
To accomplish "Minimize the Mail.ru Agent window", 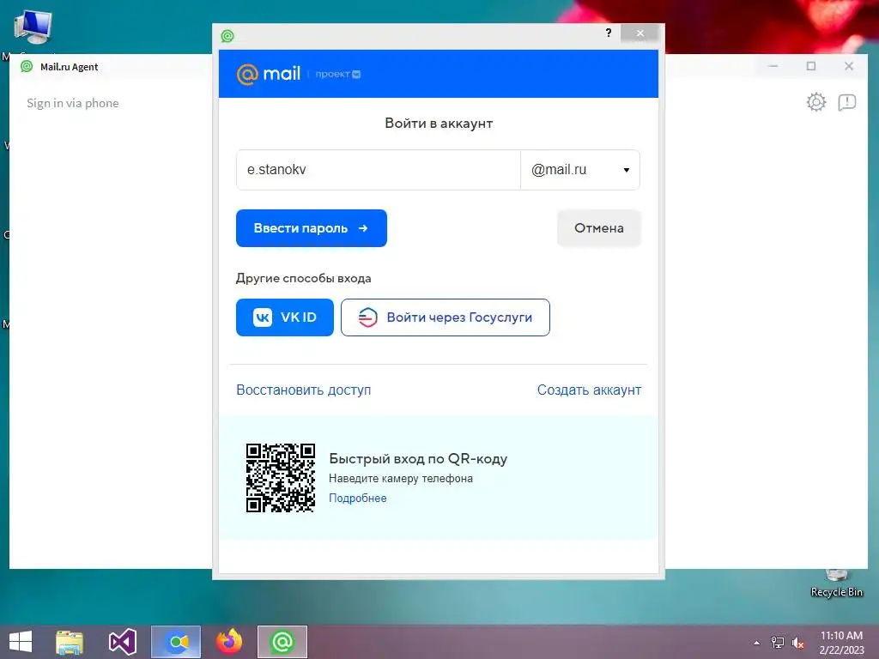I will [x=773, y=66].
